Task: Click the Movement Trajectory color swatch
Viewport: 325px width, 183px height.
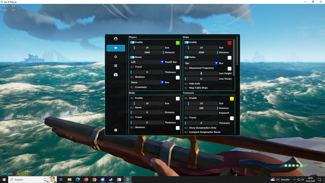Action: click(230, 69)
